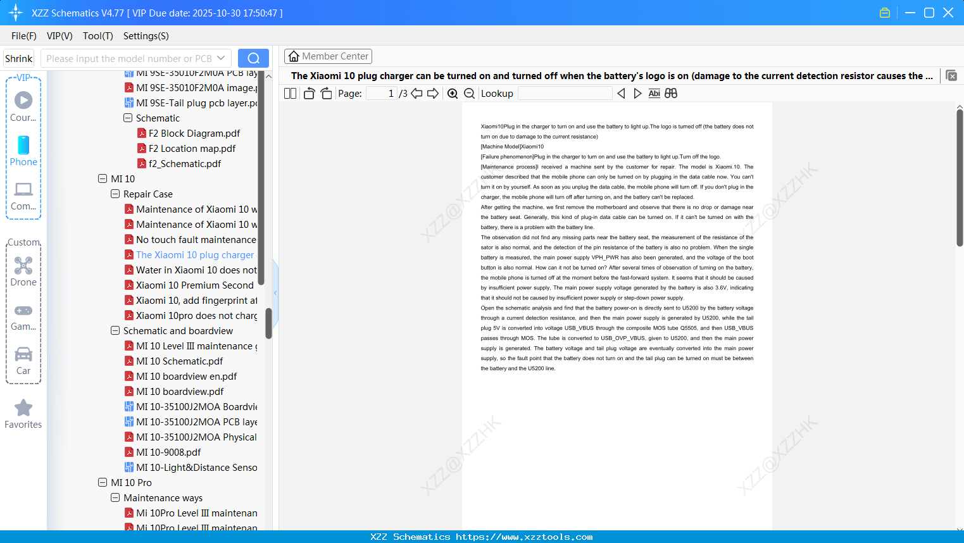Open MI 10-35100J2MOA Physical file

(196, 437)
